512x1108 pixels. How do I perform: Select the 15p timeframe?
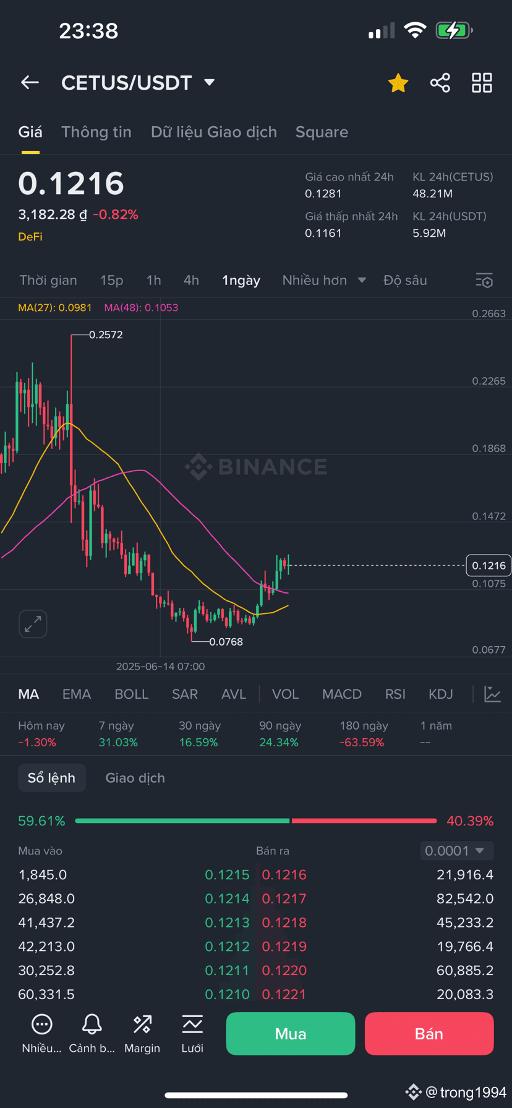pyautogui.click(x=112, y=280)
